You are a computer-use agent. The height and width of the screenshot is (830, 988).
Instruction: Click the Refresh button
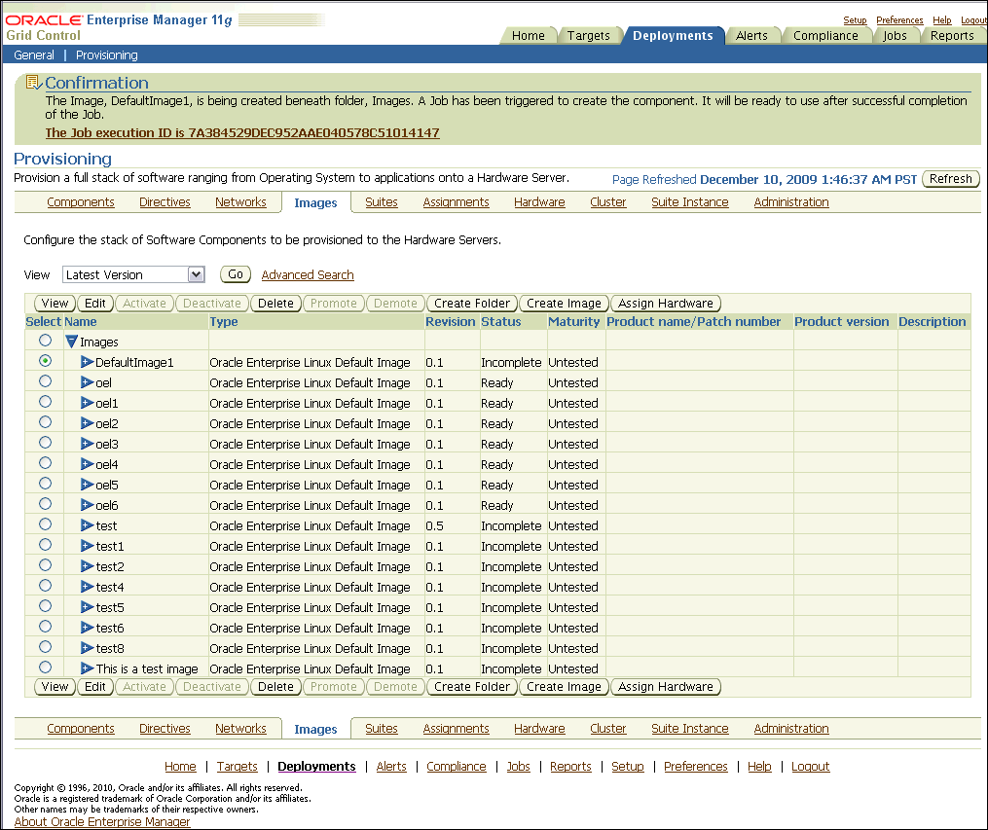pos(951,179)
